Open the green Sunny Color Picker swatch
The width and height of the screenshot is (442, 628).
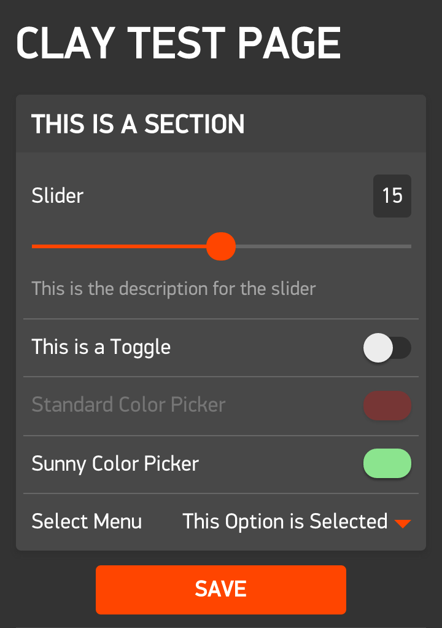tap(387, 463)
